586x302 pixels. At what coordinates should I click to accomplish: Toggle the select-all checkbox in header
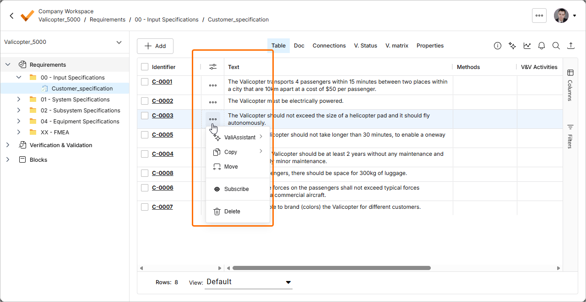[x=145, y=67]
